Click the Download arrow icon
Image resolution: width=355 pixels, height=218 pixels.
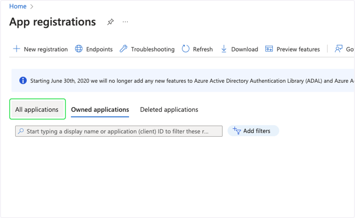click(224, 49)
